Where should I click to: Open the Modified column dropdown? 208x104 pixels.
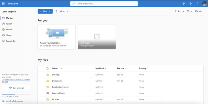101,68
